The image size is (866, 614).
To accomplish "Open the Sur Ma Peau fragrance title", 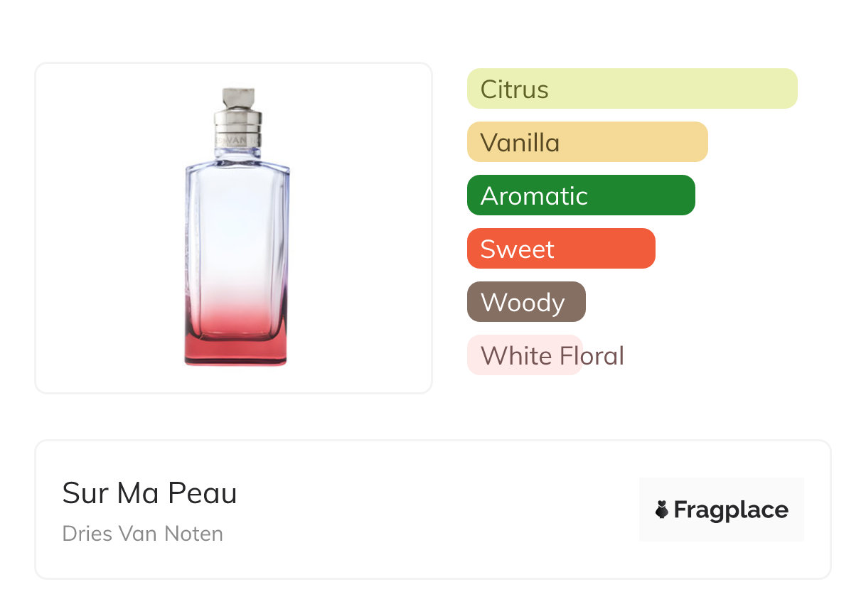I will coord(149,493).
